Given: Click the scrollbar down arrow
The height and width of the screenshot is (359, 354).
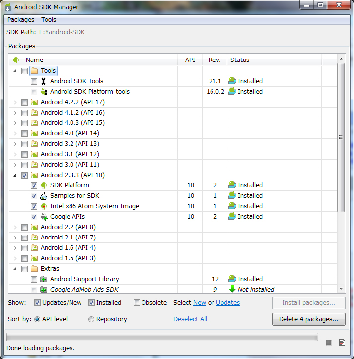Looking at the screenshot, I should tap(341, 289).
